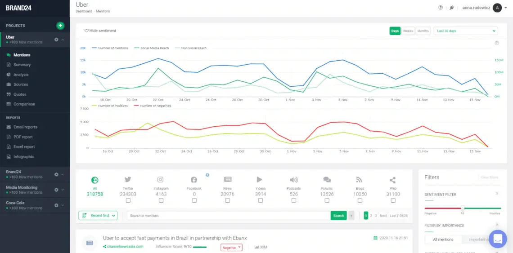513x253 pixels.
Task: Expand the Coca-Cola project chevron
Action: [x=63, y=205]
